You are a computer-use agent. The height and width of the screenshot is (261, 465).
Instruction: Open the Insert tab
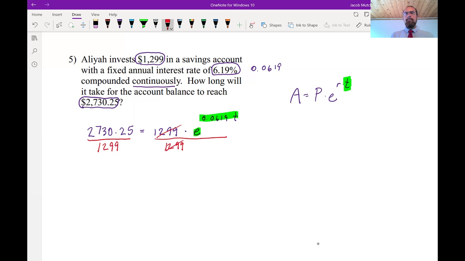point(57,14)
